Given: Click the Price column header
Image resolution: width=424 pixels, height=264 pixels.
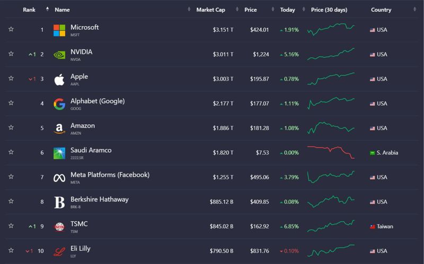Looking at the screenshot, I should [251, 10].
